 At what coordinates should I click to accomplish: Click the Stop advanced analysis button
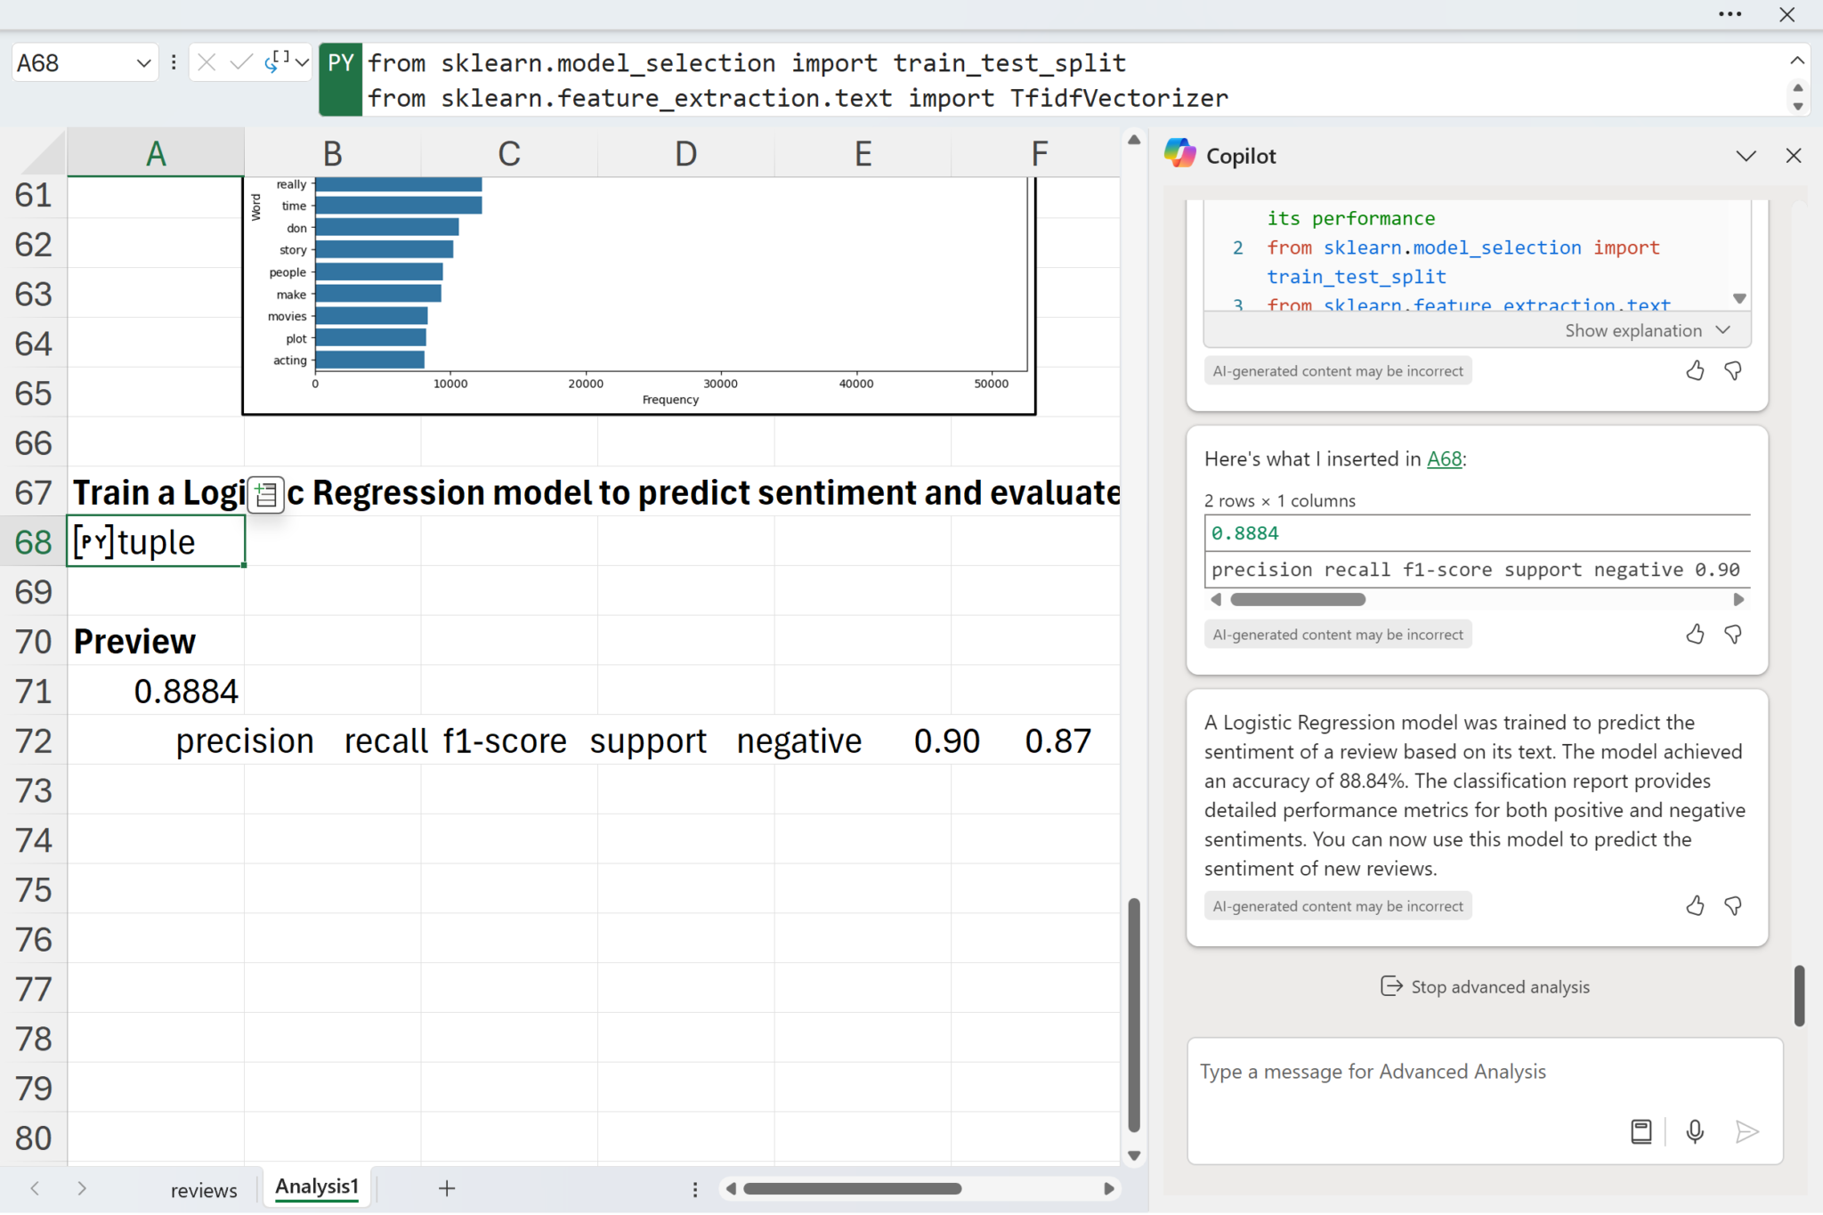(x=1485, y=986)
